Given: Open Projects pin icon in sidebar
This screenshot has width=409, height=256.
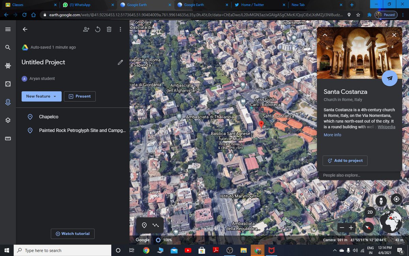Looking at the screenshot, I should [8, 102].
